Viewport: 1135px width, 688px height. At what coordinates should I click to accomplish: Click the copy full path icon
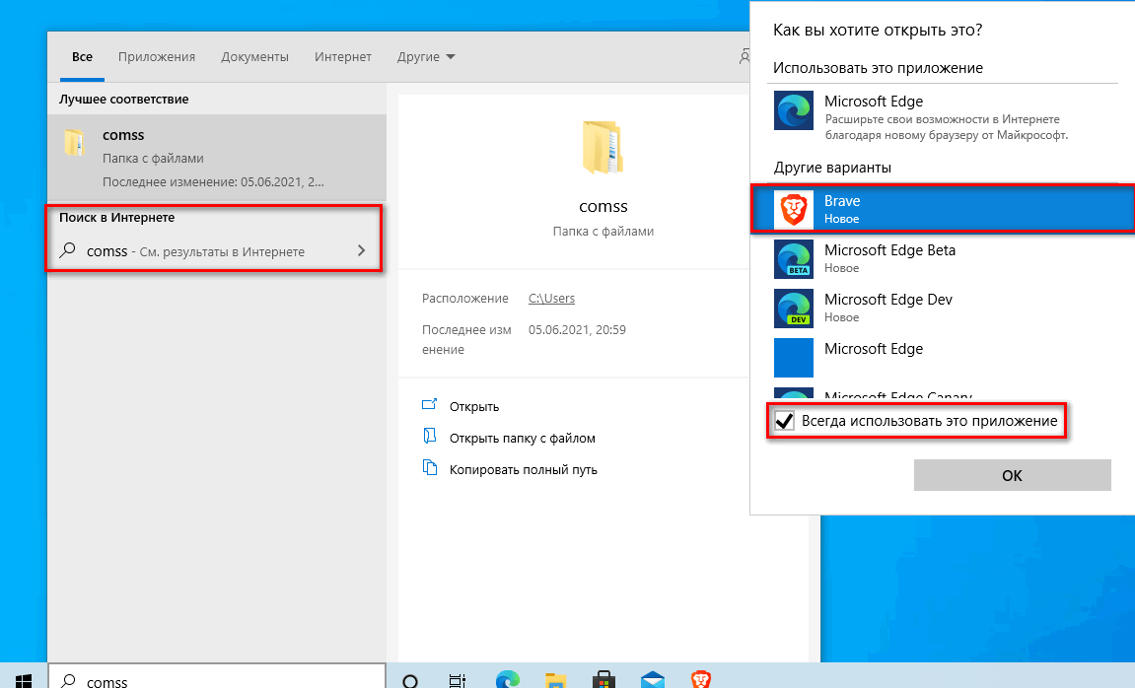pos(429,468)
